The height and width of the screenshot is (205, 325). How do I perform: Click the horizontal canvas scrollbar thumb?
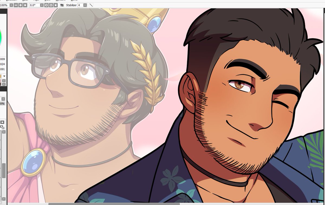point(114,204)
